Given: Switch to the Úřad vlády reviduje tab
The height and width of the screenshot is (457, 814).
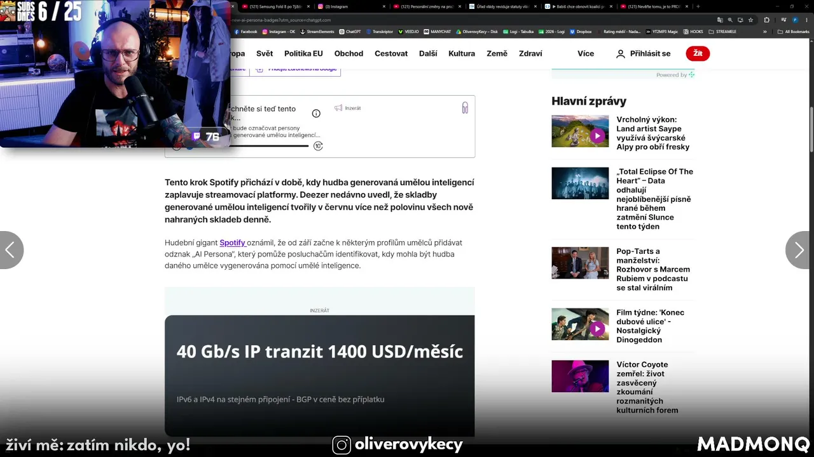Looking at the screenshot, I should [x=502, y=6].
